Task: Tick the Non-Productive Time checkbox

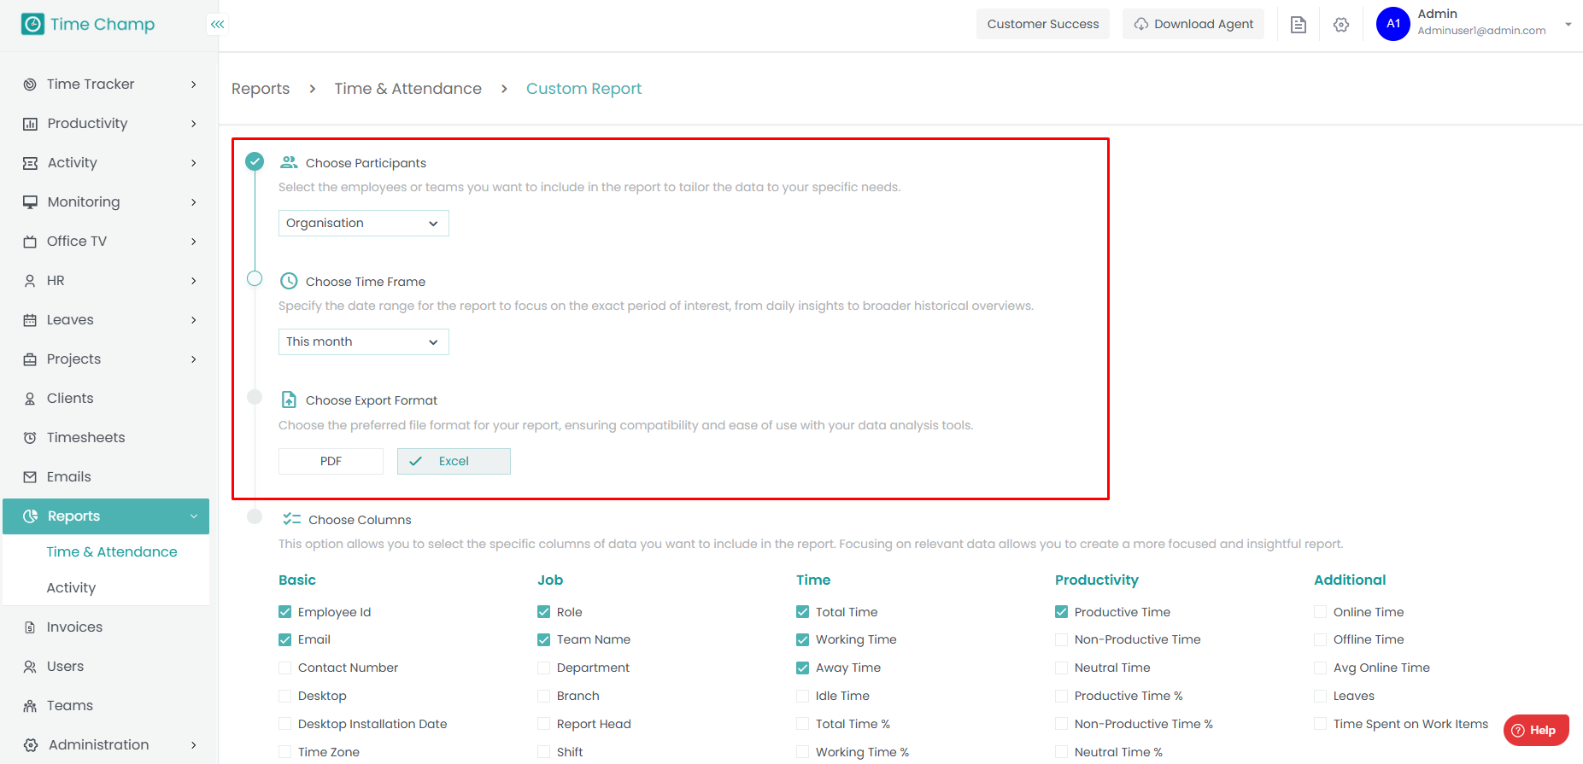Action: [x=1062, y=639]
